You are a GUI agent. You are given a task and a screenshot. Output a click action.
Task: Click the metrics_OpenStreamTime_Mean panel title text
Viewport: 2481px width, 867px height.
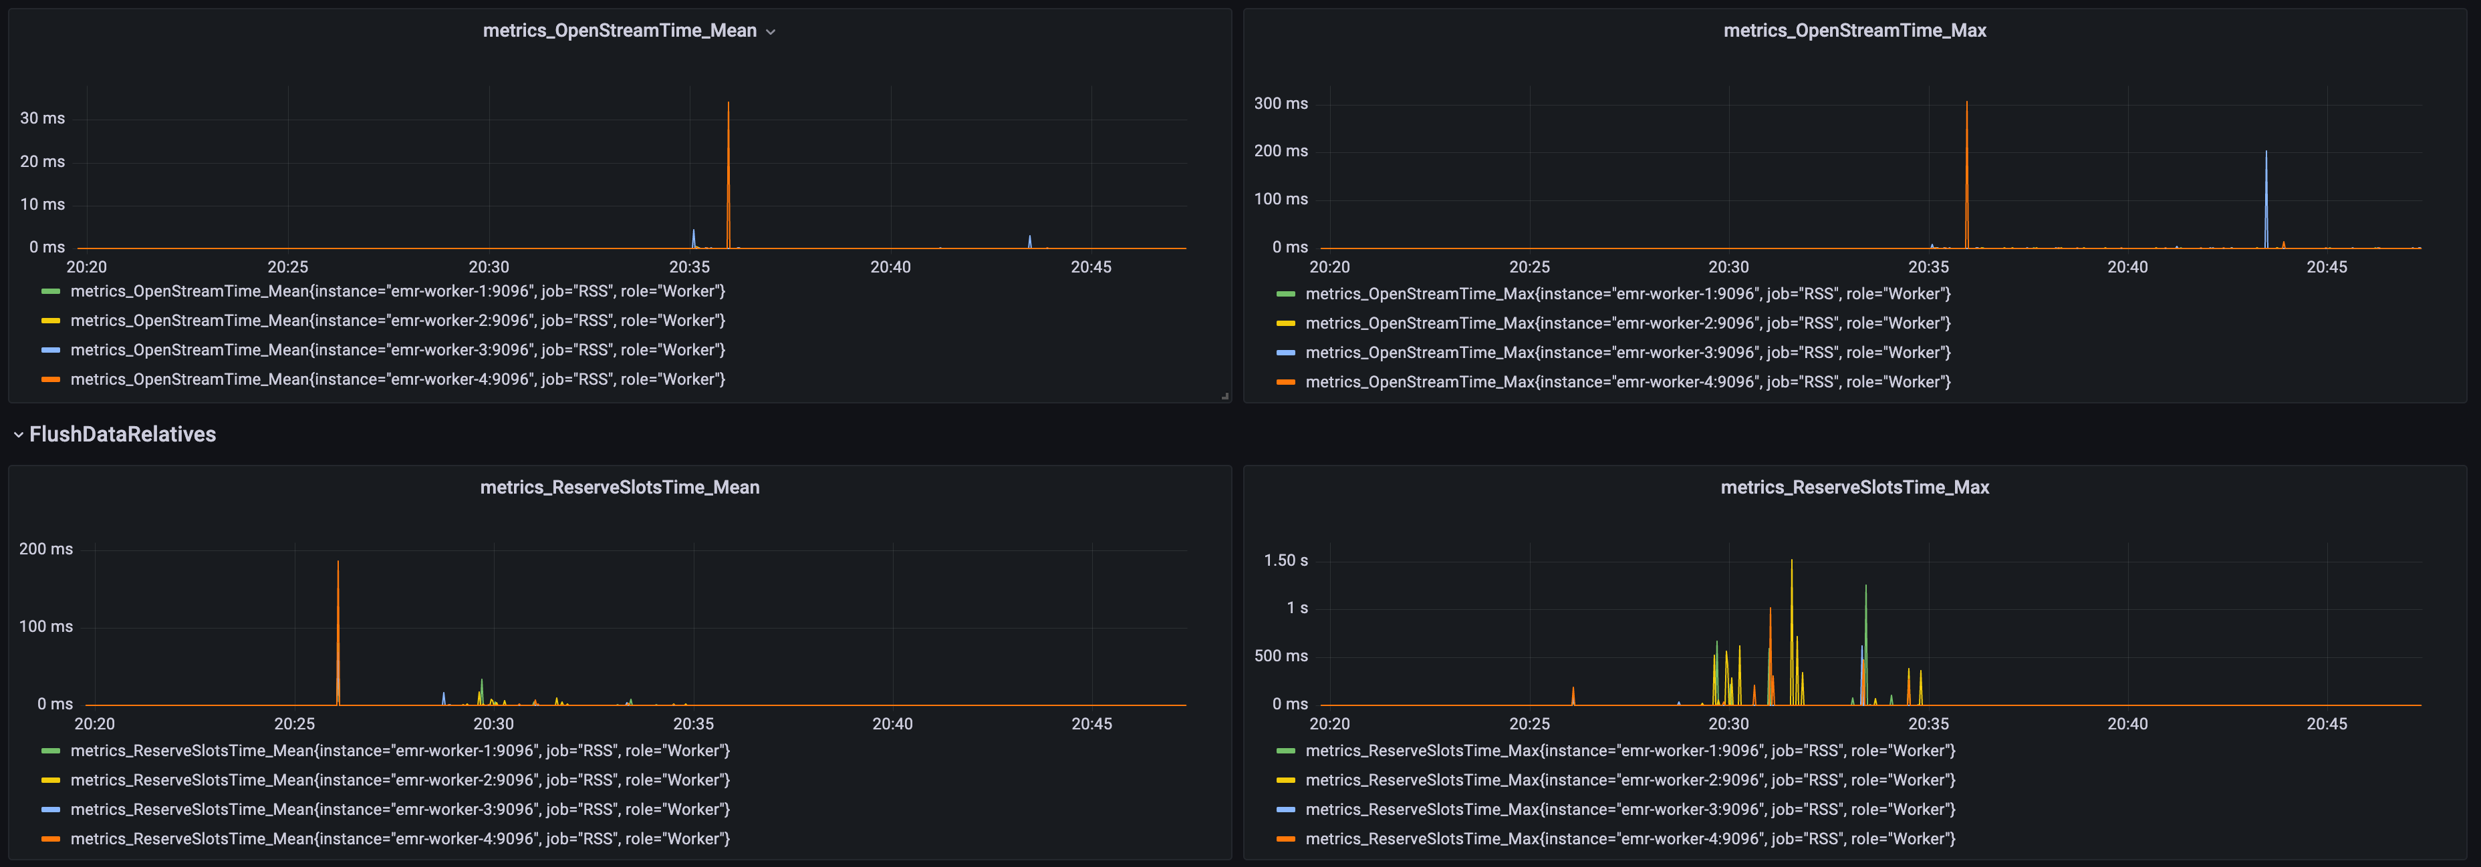tap(620, 31)
